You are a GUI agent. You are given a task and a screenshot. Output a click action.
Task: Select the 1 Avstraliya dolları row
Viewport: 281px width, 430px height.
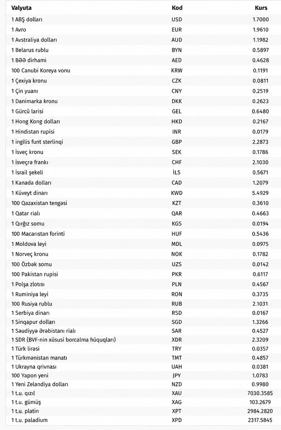pos(143,40)
